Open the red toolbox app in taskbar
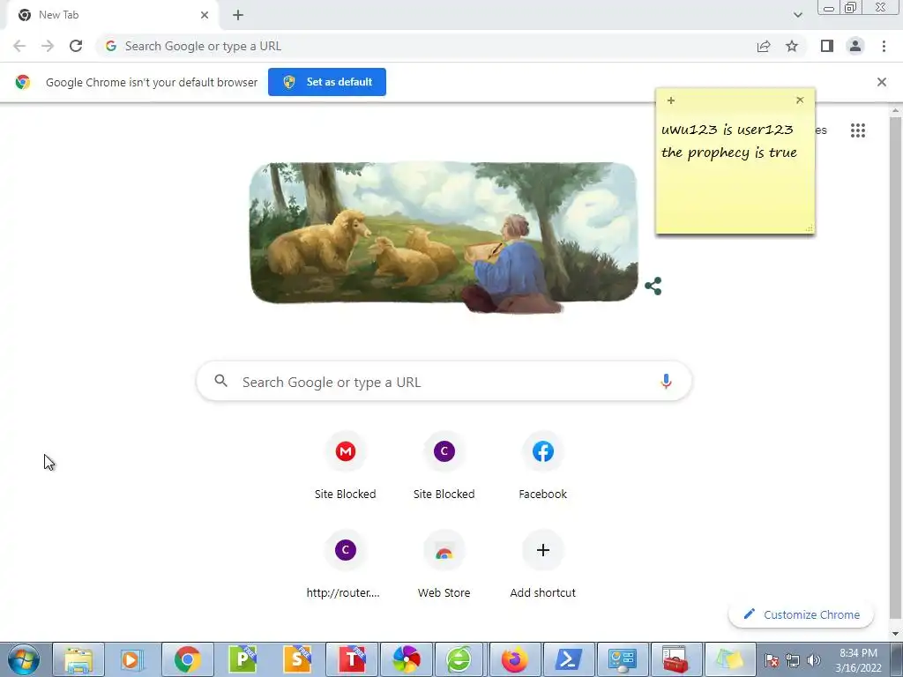 coord(676,659)
